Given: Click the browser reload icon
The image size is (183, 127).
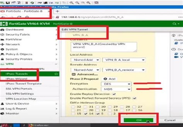Looking at the screenshot, I should [x=19, y=17].
